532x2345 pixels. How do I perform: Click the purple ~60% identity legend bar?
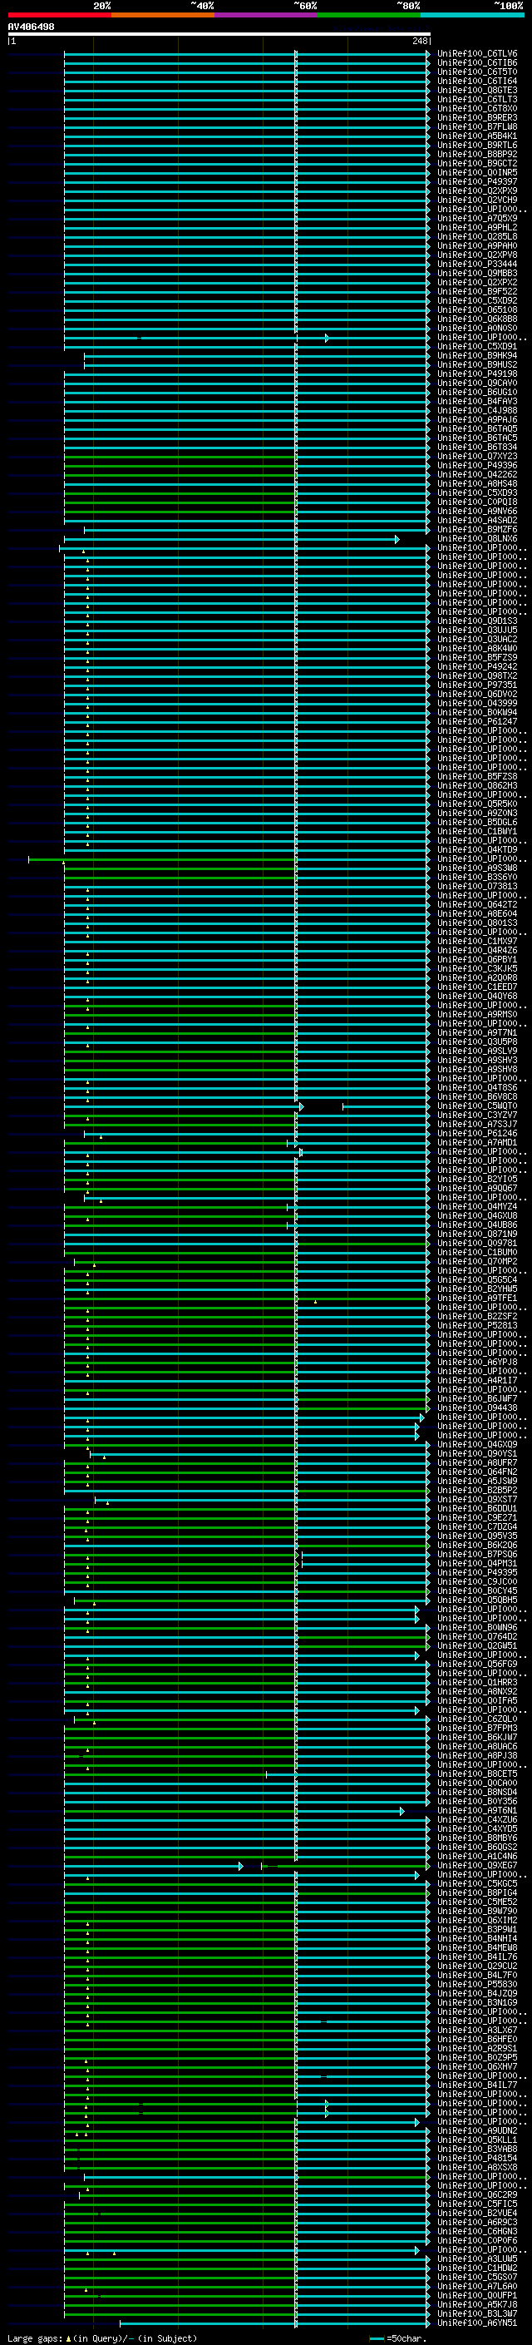[265, 15]
